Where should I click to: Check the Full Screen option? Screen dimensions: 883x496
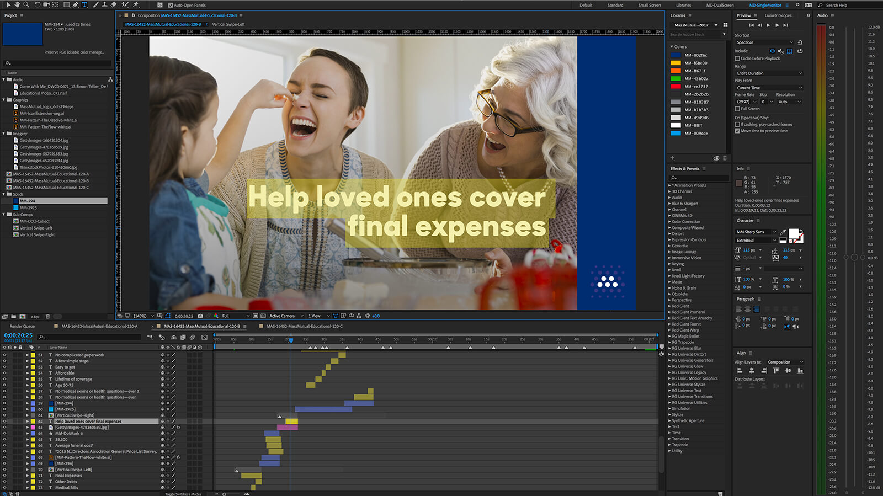tap(737, 109)
